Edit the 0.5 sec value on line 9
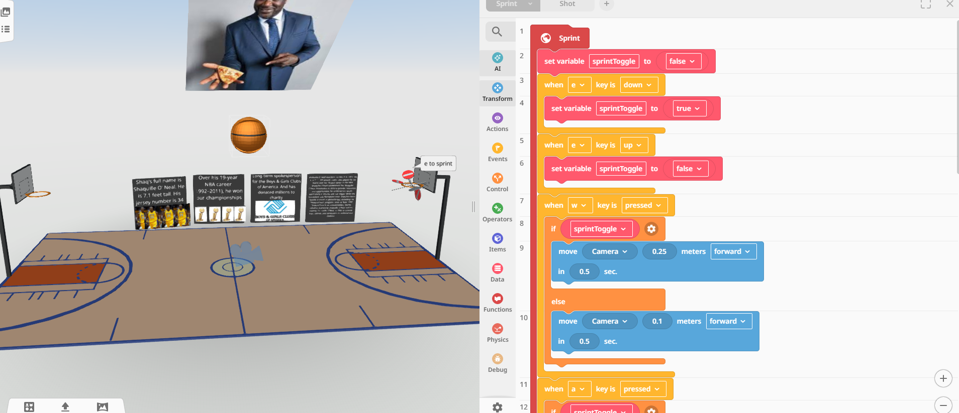This screenshot has width=959, height=413. pyautogui.click(x=584, y=271)
